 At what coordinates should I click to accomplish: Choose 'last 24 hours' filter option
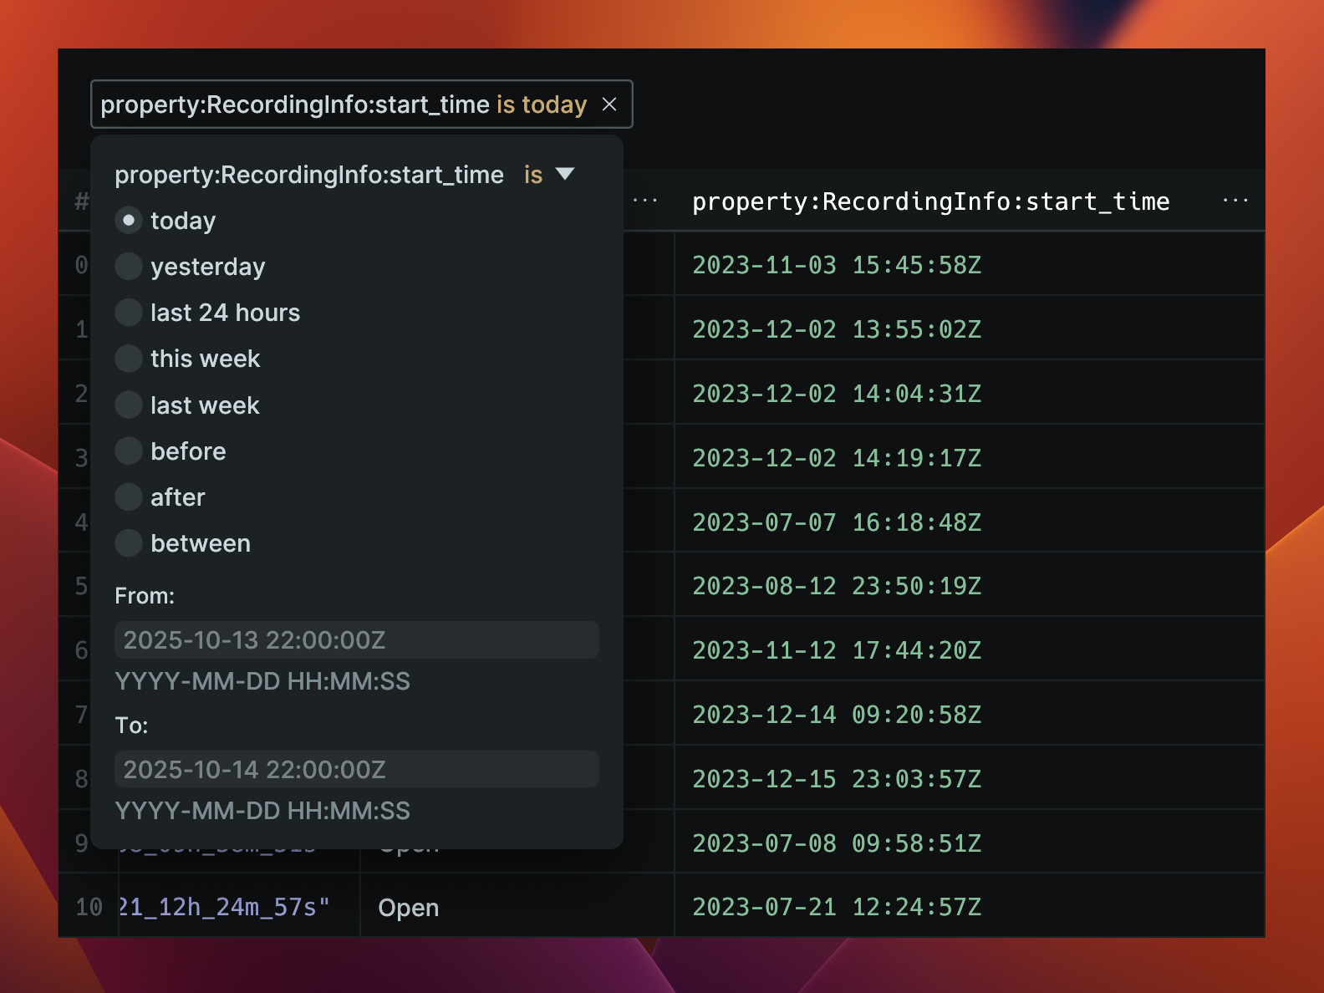129,313
